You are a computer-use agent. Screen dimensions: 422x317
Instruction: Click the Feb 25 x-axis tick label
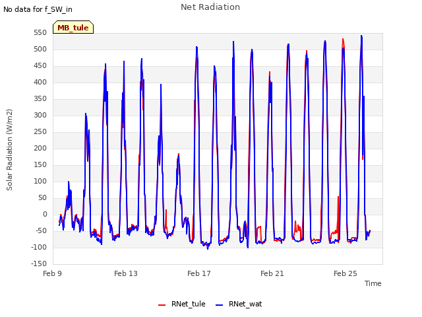click(346, 273)
